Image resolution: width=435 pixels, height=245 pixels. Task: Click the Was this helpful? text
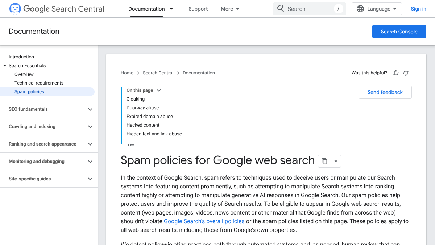point(369,73)
